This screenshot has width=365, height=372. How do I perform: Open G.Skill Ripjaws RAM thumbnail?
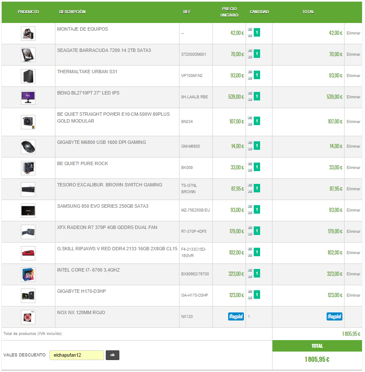click(28, 253)
